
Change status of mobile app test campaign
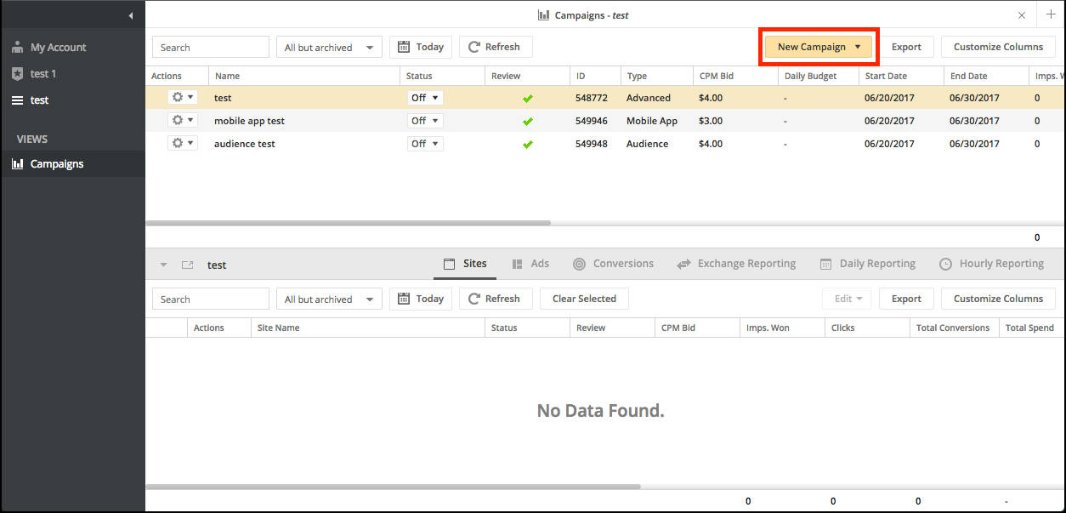pyautogui.click(x=425, y=121)
